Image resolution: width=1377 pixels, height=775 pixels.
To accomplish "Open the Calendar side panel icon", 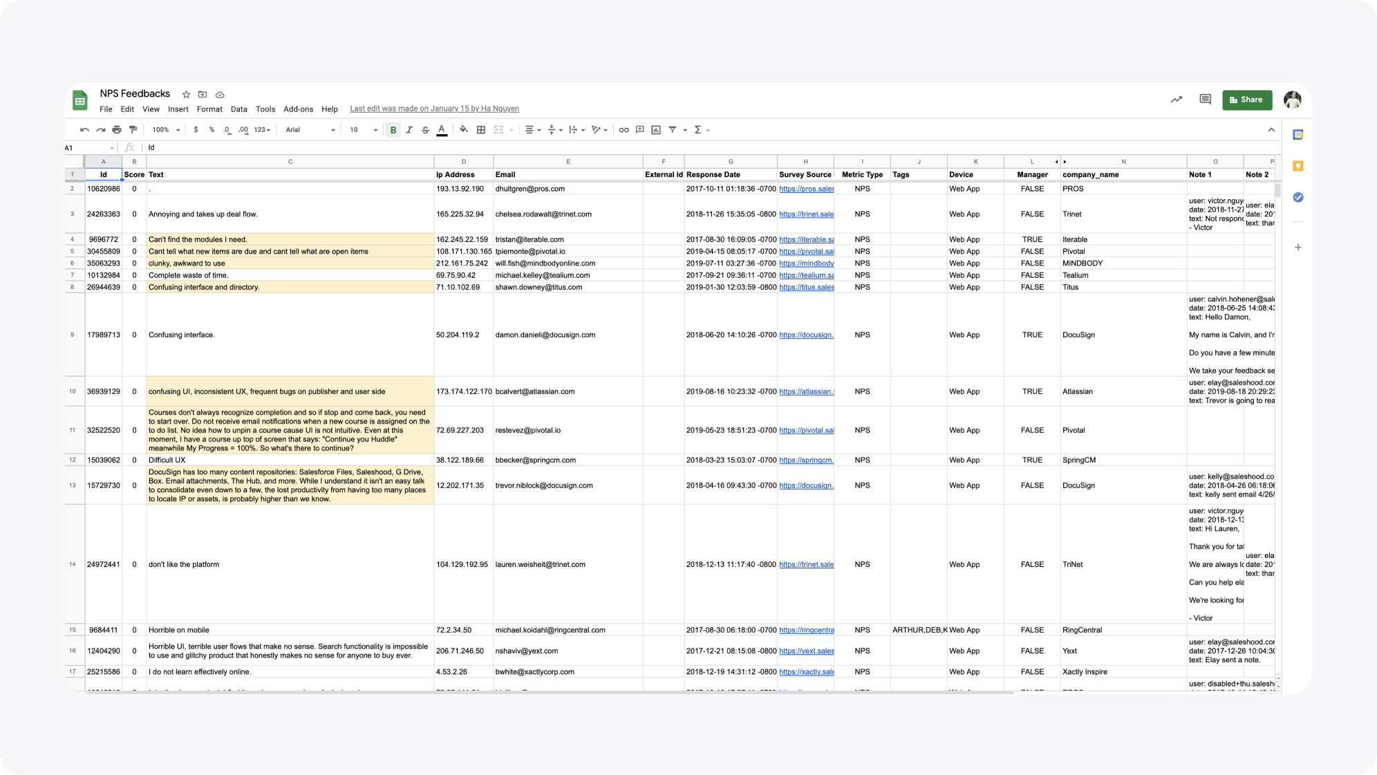I will [x=1298, y=135].
